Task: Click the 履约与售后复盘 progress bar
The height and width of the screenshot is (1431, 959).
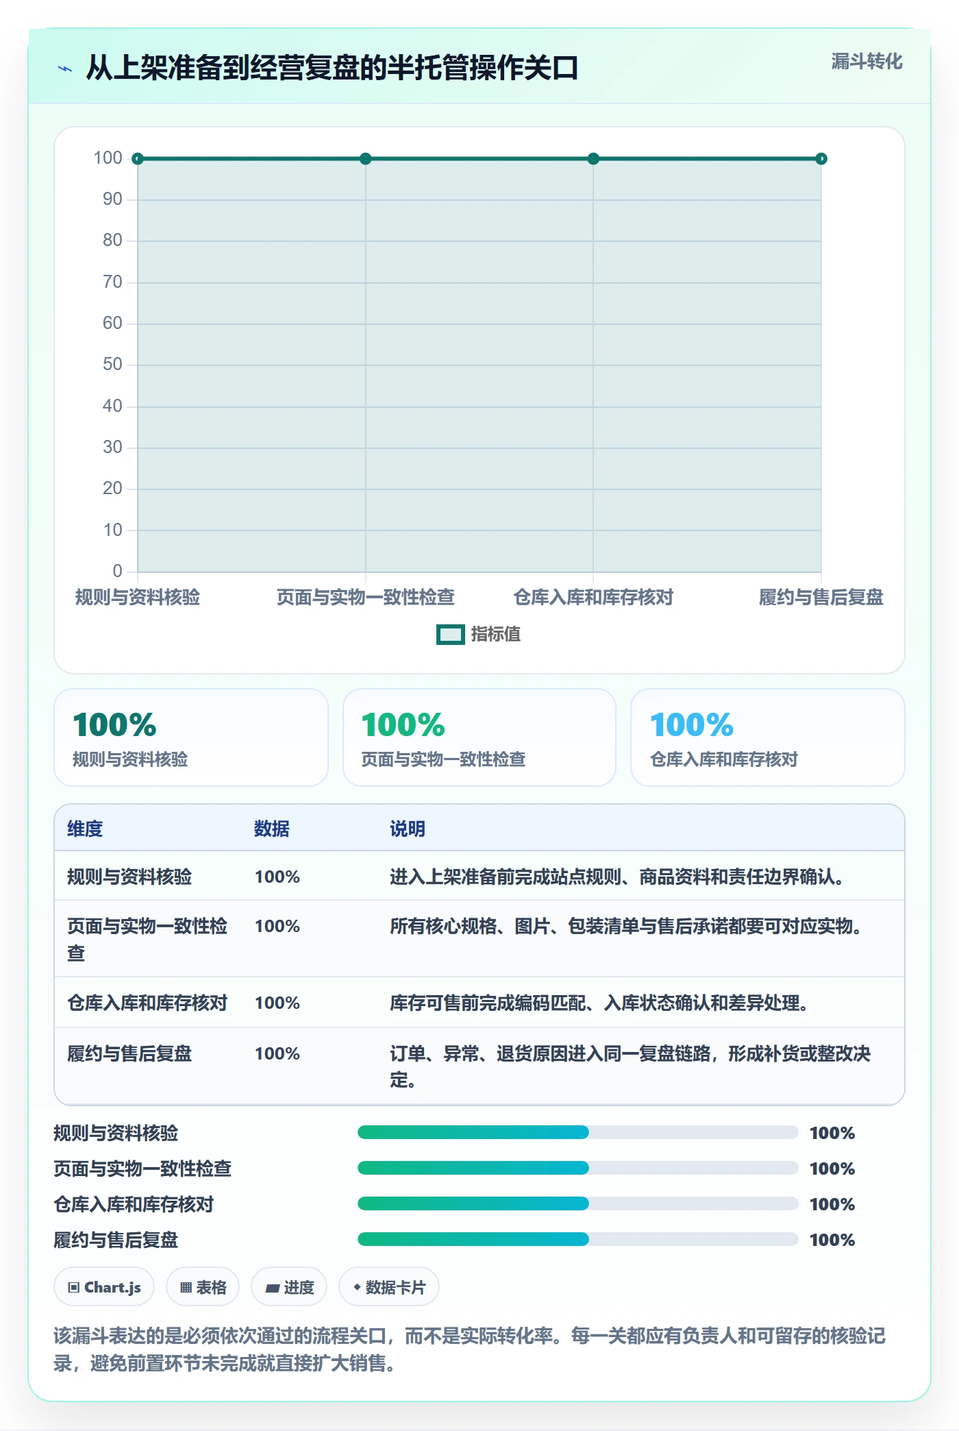Action: pos(577,1239)
